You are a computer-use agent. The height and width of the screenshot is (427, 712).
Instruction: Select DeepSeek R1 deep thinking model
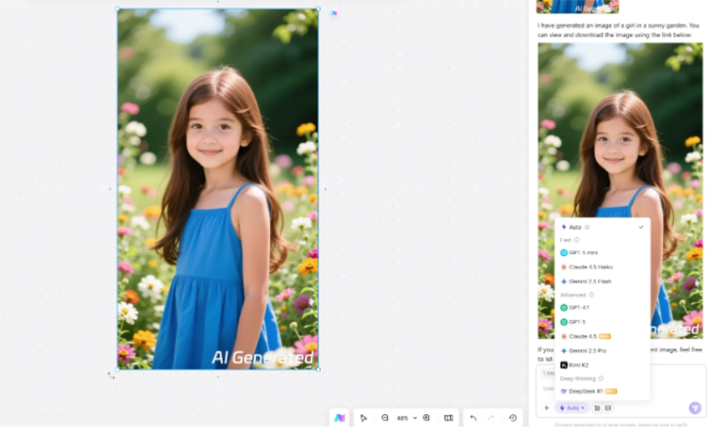point(602,391)
